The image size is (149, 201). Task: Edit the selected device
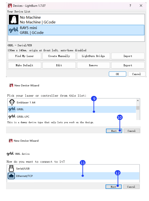pos(59,65)
